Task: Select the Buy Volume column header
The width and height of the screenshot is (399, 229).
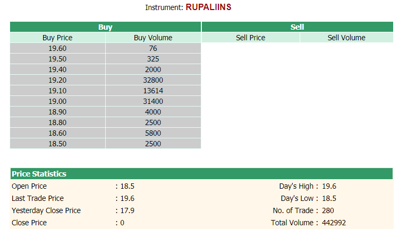Action: (153, 38)
